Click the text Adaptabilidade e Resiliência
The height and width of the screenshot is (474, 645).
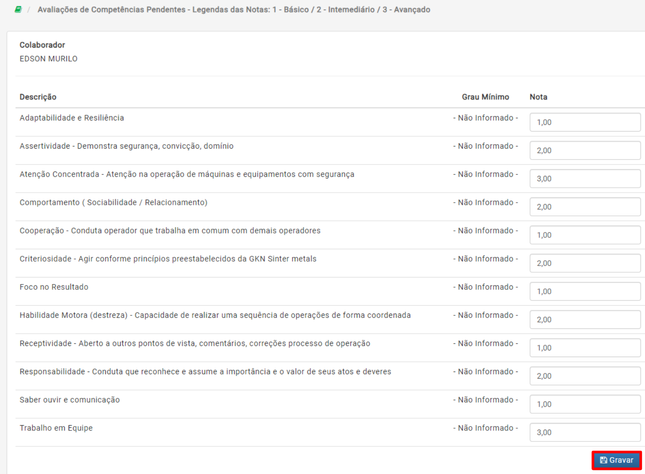pyautogui.click(x=72, y=118)
